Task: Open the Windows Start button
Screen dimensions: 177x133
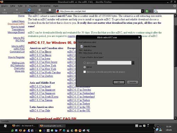Action: click(x=5, y=126)
